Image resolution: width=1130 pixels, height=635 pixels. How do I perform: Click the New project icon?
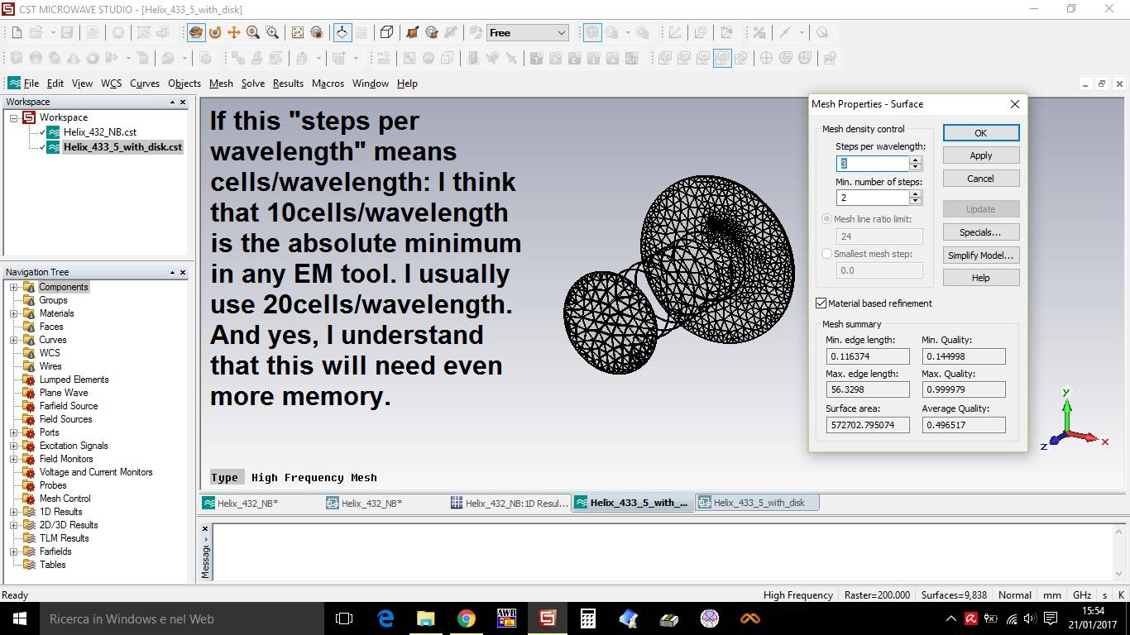click(x=17, y=33)
